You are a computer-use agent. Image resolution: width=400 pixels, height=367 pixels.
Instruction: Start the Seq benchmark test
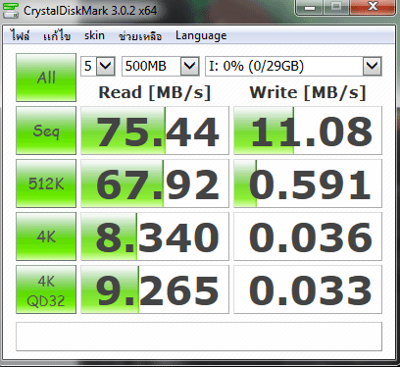[46, 131]
